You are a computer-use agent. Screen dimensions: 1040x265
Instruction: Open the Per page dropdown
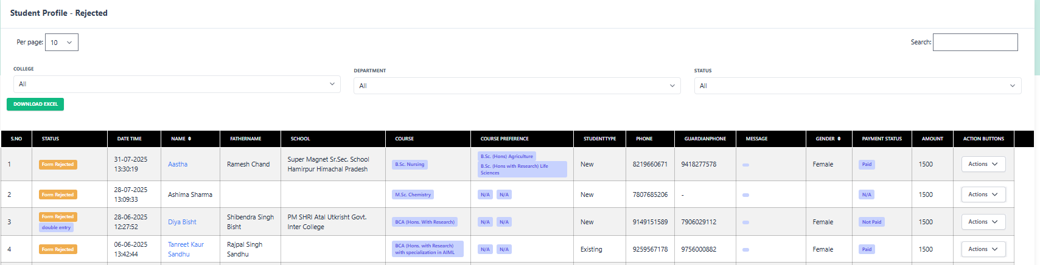(61, 43)
